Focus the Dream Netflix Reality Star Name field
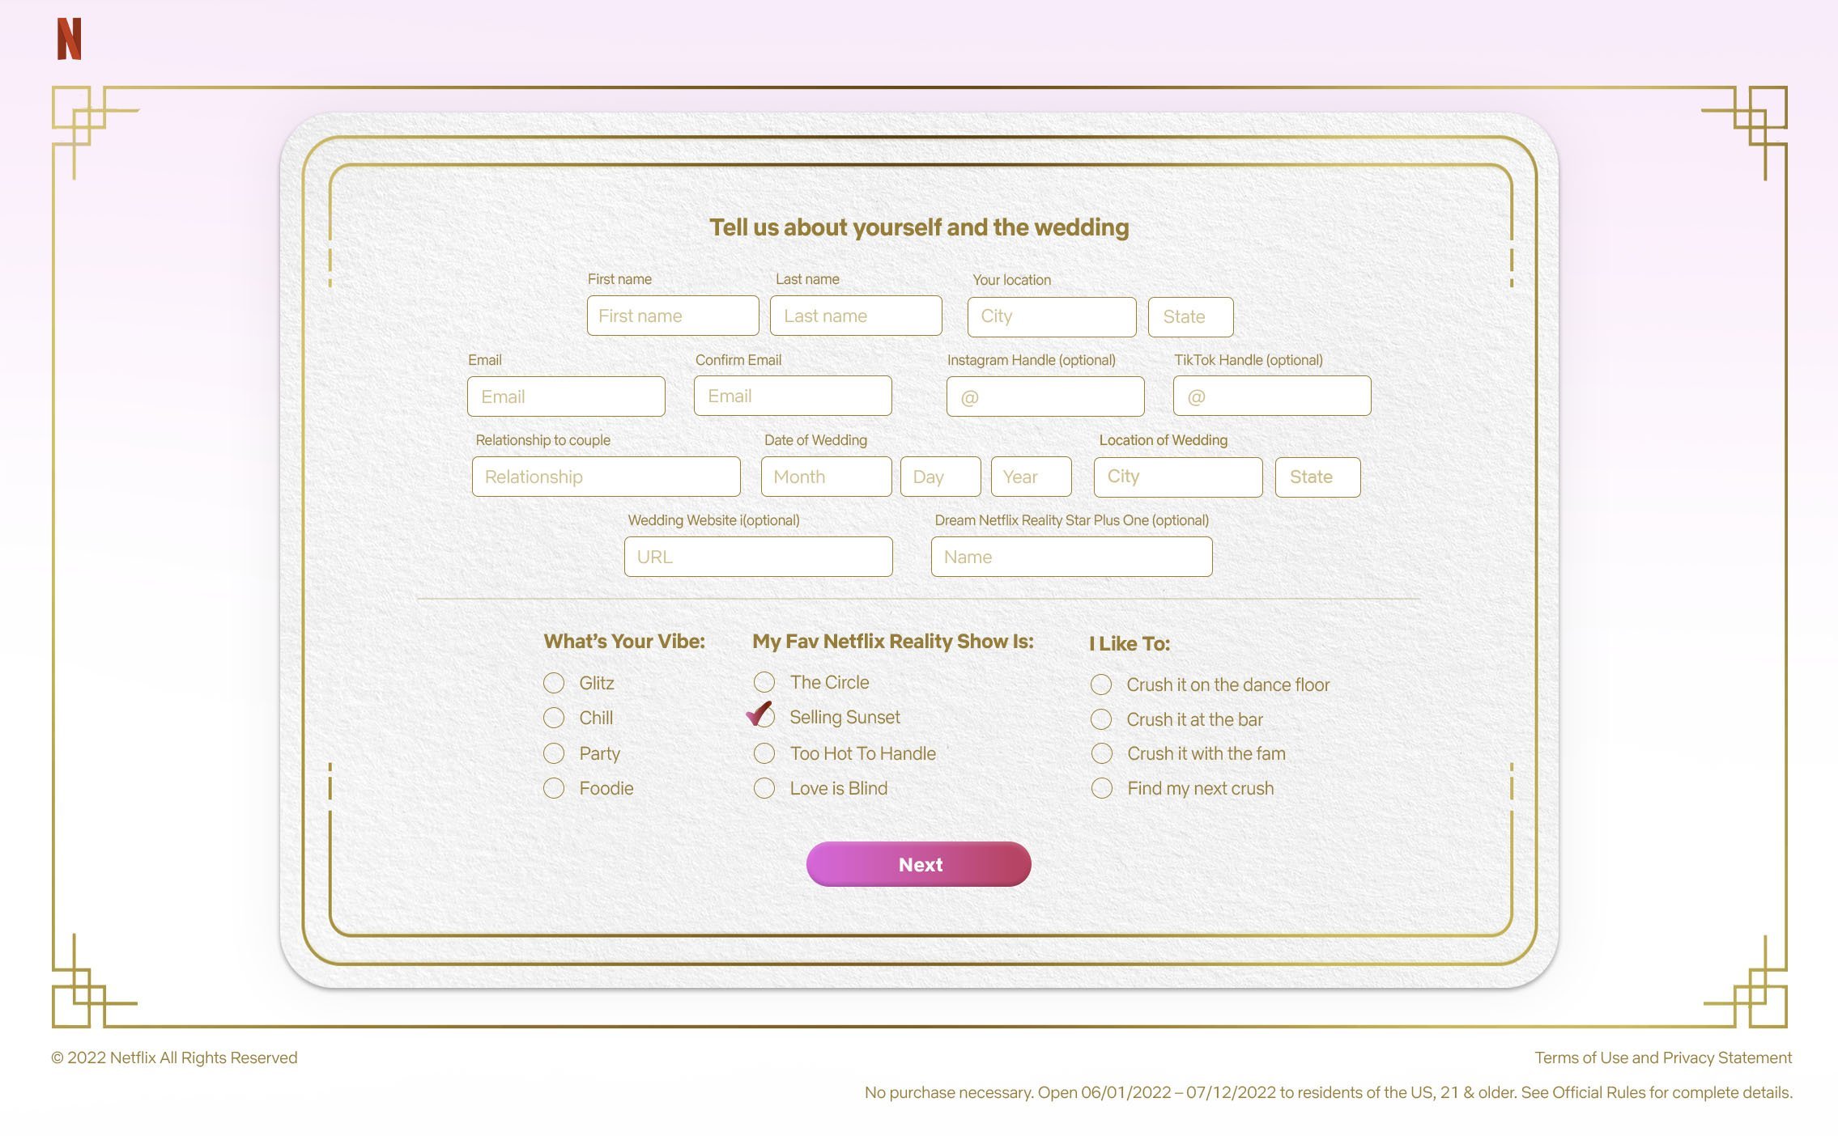 (1072, 557)
